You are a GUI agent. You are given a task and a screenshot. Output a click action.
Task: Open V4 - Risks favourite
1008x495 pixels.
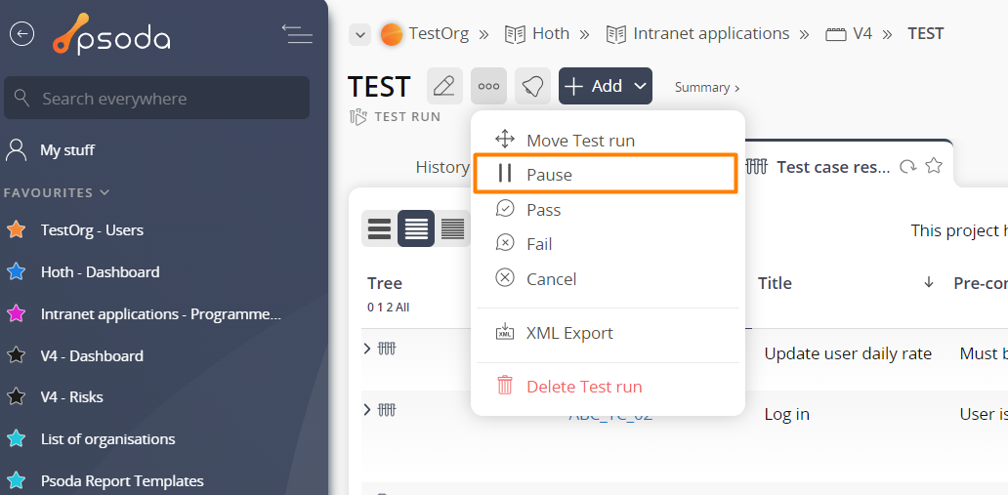(72, 397)
